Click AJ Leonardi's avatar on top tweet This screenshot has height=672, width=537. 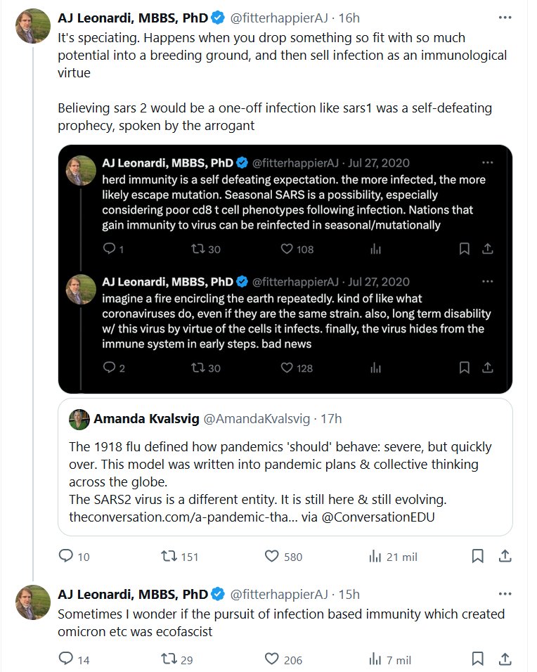pyautogui.click(x=32, y=27)
